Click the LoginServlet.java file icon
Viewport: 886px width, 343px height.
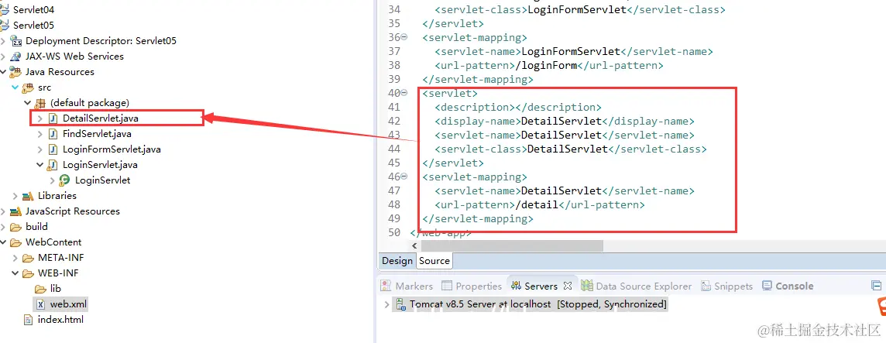pos(53,165)
